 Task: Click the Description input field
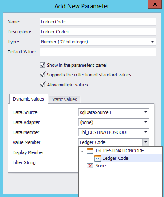[x=98, y=32]
